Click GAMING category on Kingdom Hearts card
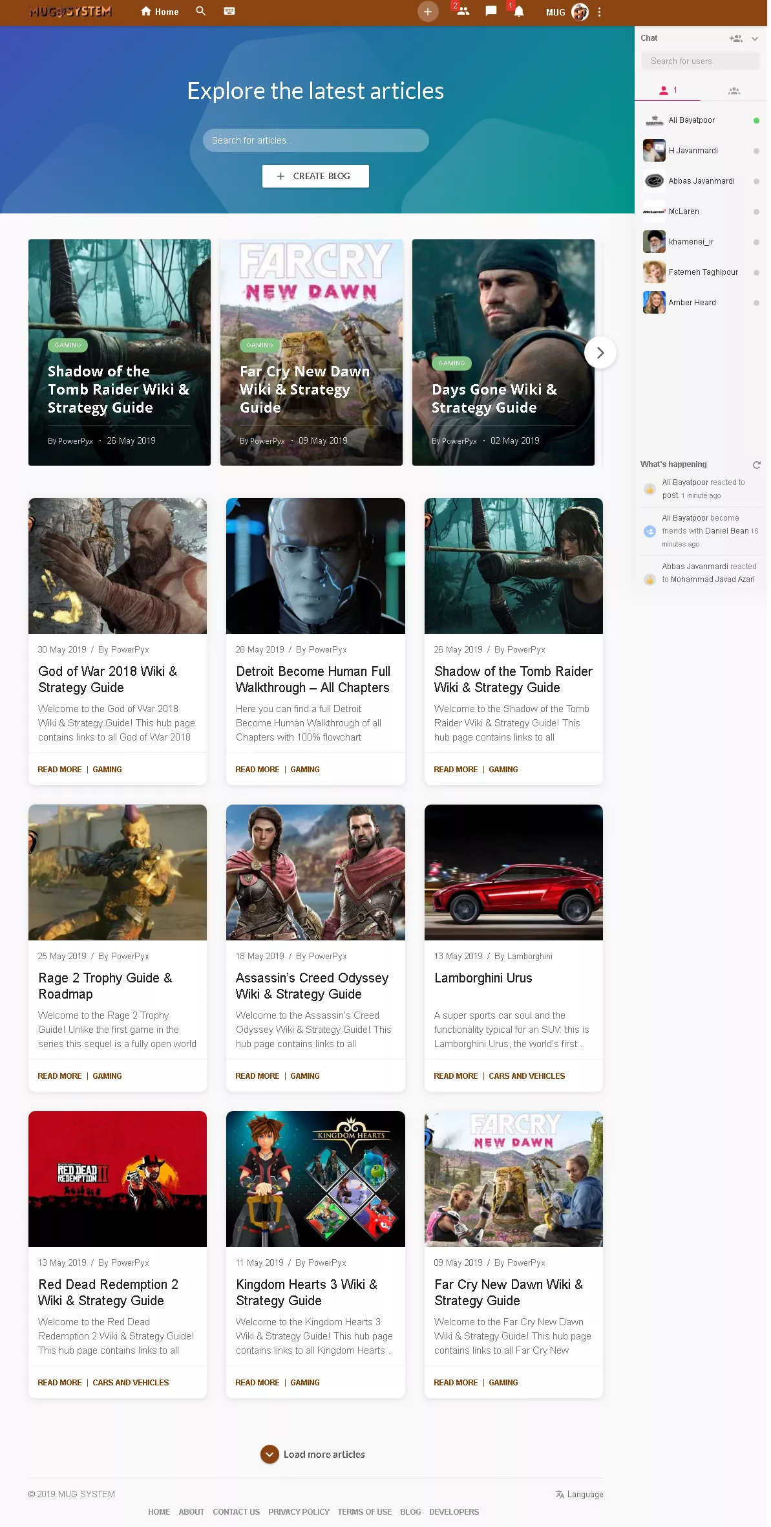 coord(305,1382)
